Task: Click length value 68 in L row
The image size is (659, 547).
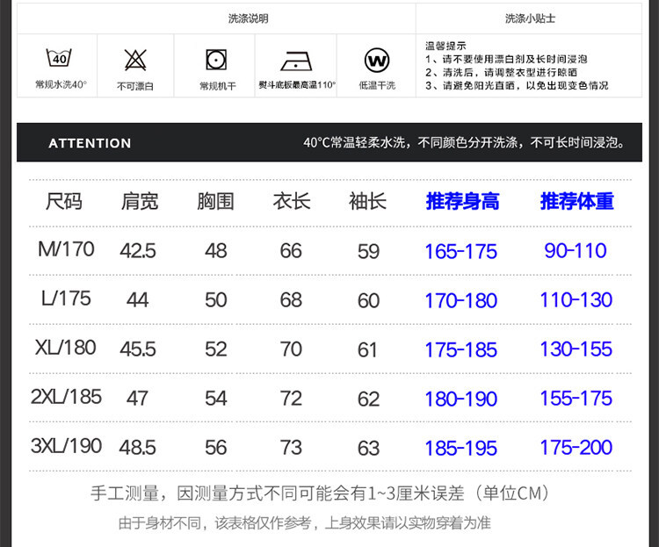Action: pos(291,300)
